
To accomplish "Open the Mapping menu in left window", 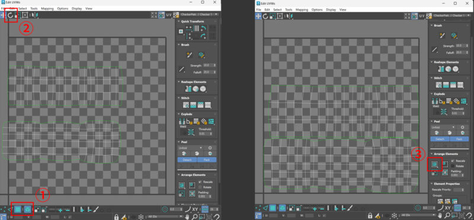I will pyautogui.click(x=47, y=8).
